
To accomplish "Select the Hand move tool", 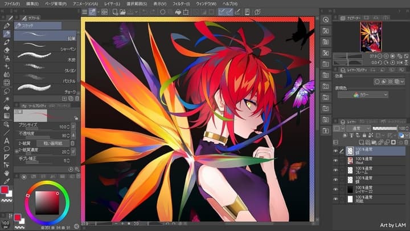I will click(7, 173).
